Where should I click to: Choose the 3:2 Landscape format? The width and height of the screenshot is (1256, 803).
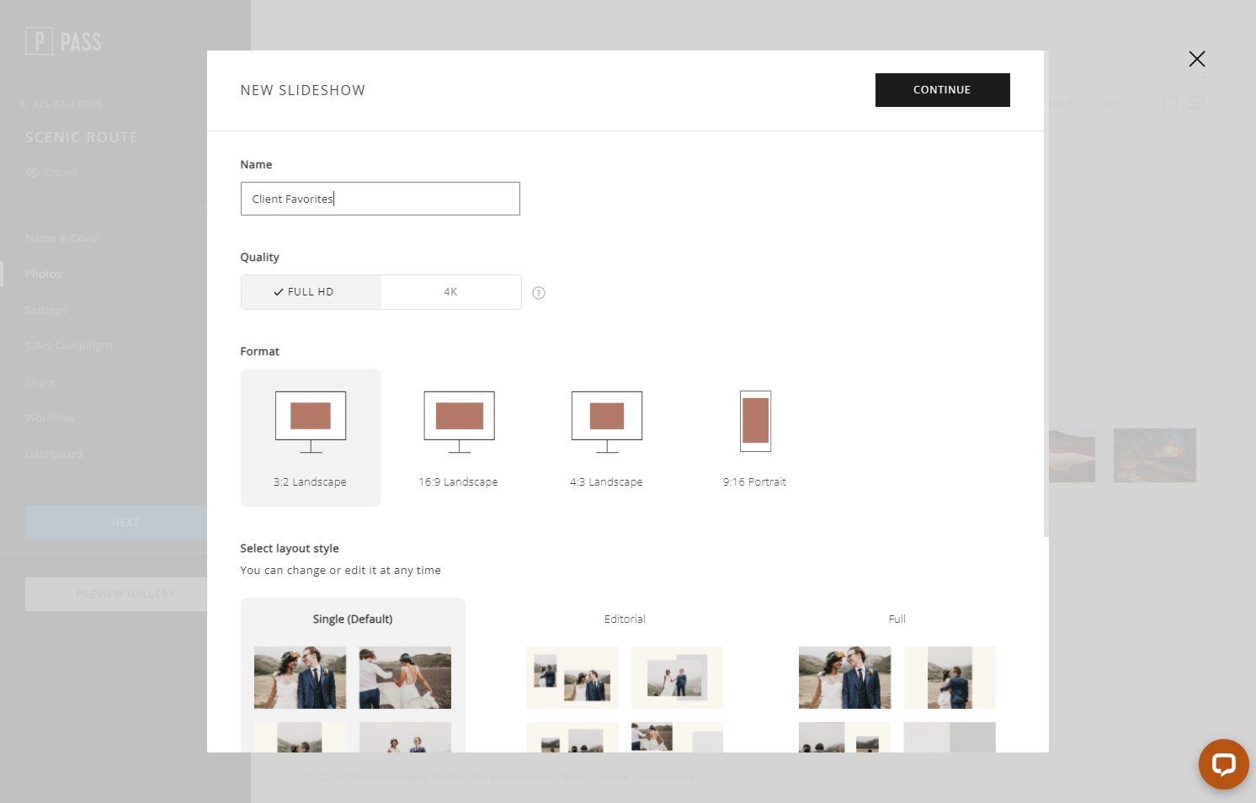pyautogui.click(x=311, y=438)
